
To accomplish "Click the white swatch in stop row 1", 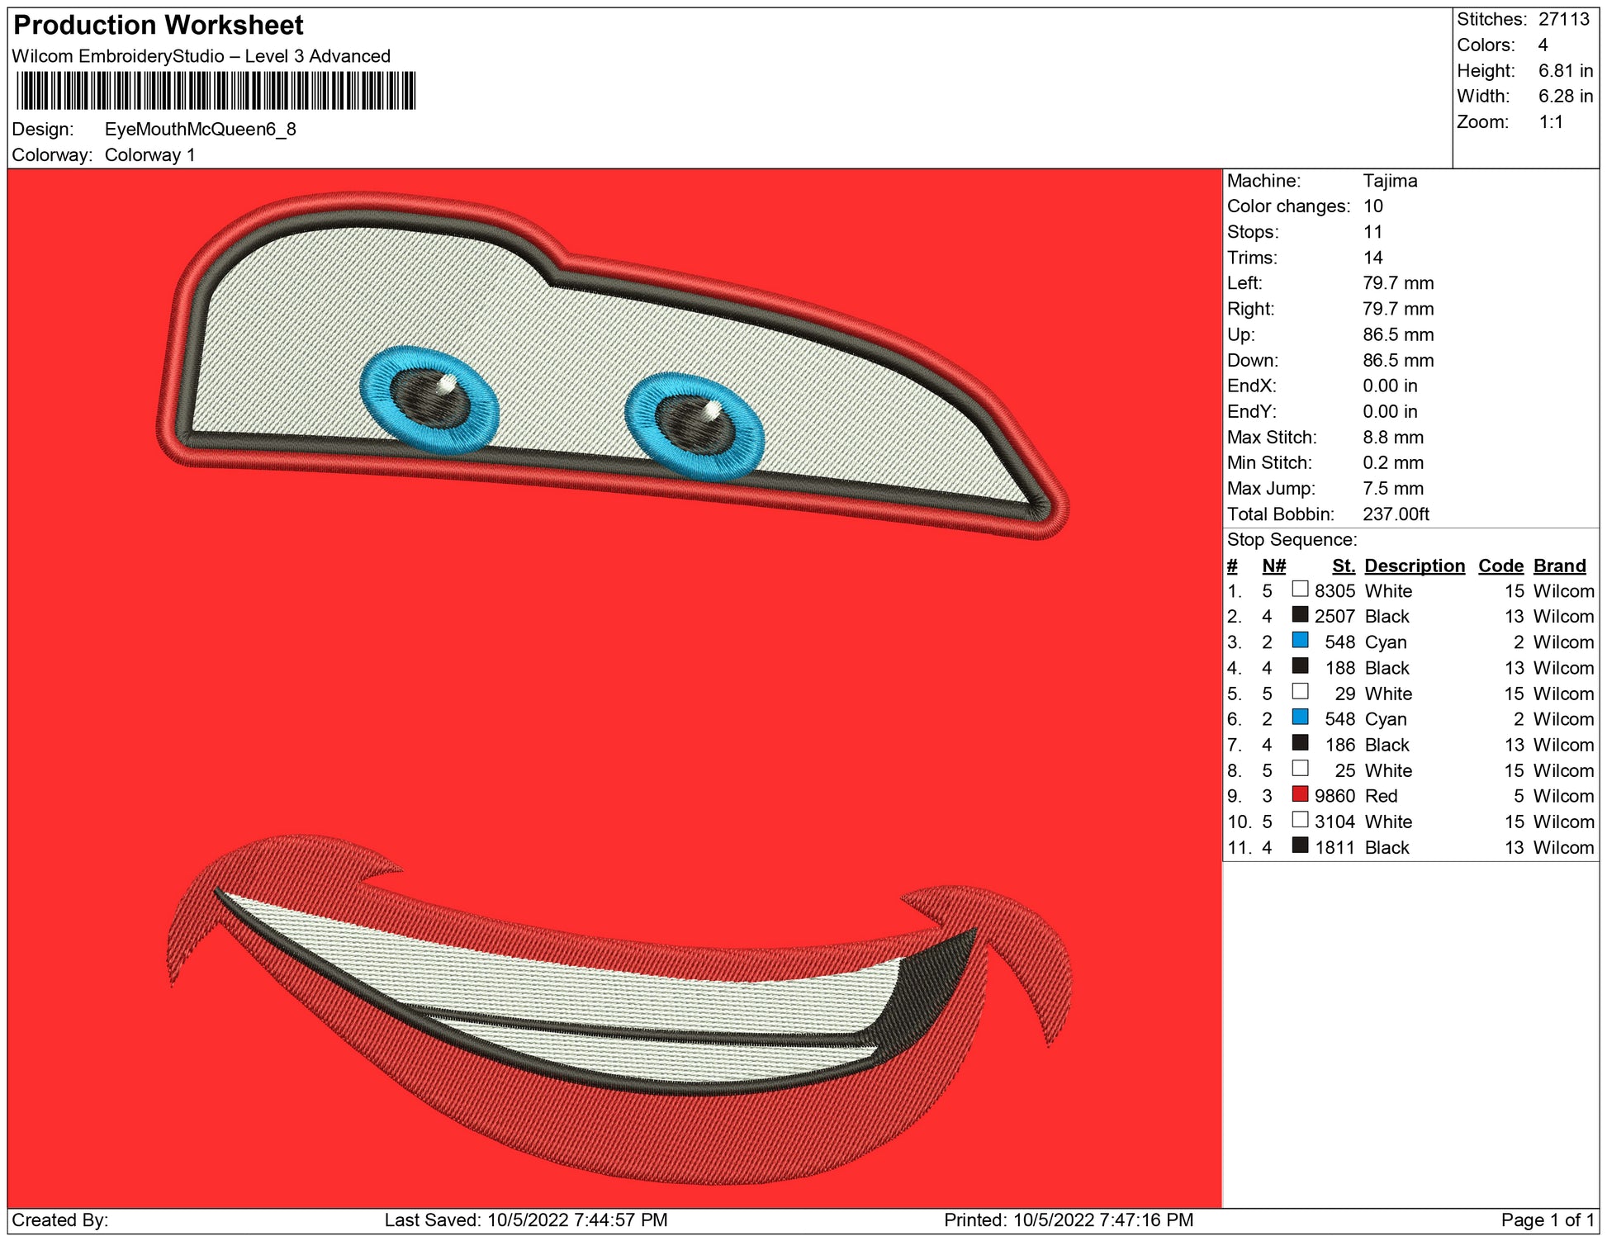I will 1300,589.
